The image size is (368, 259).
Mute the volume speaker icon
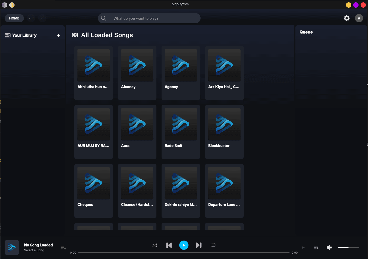(329, 247)
